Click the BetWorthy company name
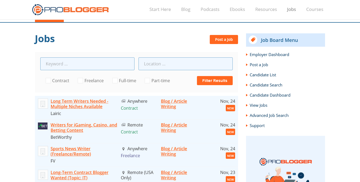 tap(61, 137)
